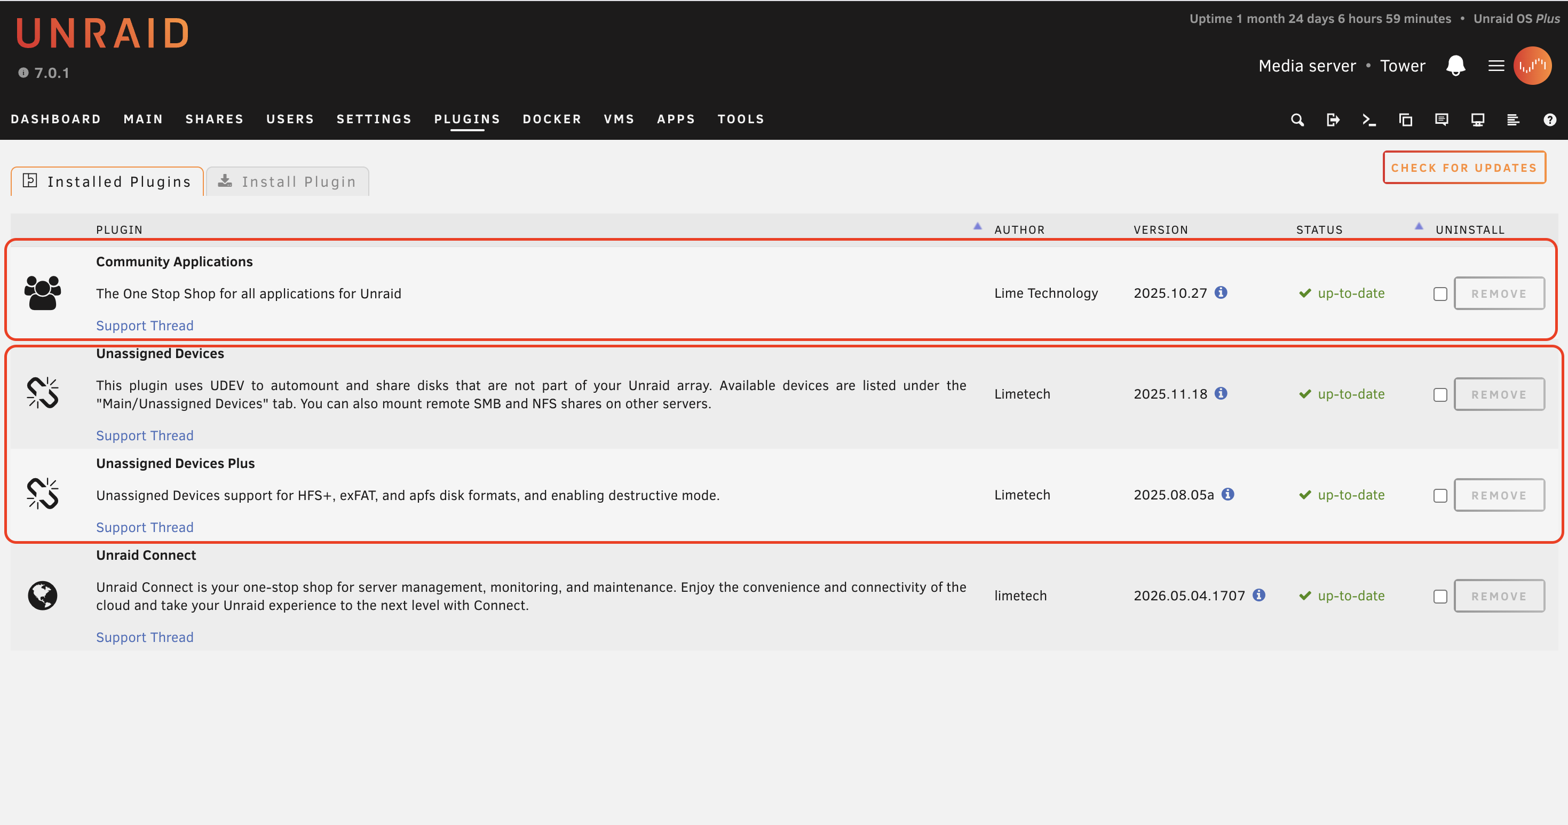Image resolution: width=1568 pixels, height=825 pixels.
Task: Open the terminal icon
Action: pyautogui.click(x=1369, y=120)
